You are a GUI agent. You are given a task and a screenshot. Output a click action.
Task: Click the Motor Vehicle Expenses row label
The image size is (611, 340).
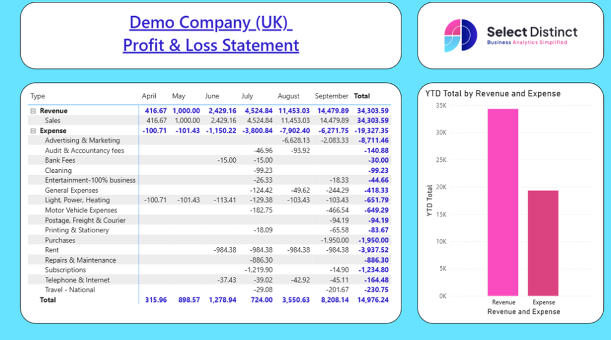point(81,210)
